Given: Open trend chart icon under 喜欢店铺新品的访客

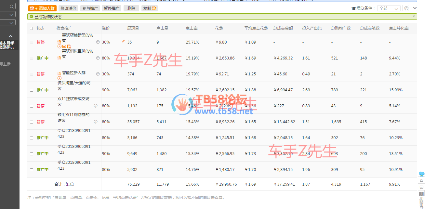Looking at the screenshot, I should [64, 46].
